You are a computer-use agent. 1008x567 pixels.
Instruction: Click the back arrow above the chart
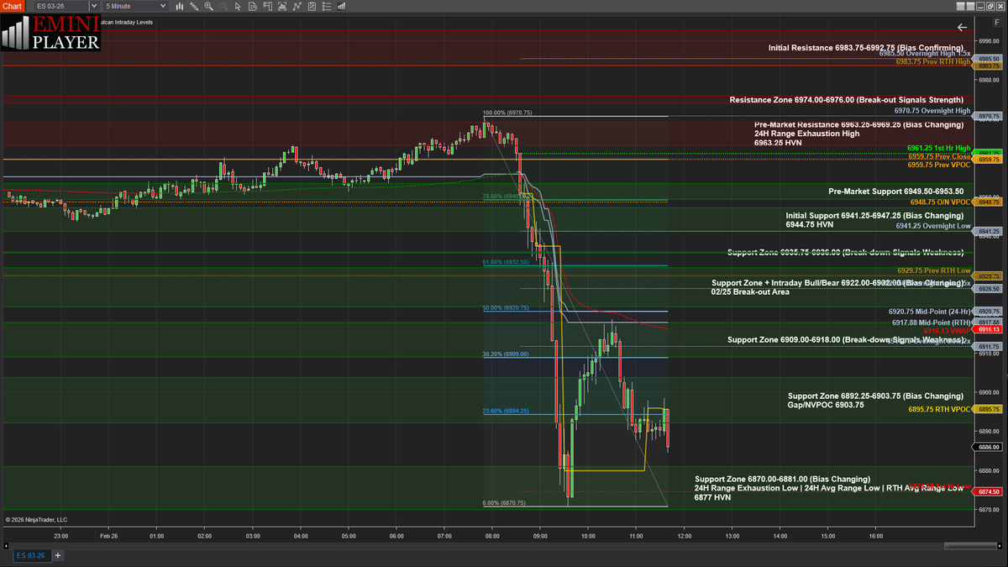click(962, 27)
